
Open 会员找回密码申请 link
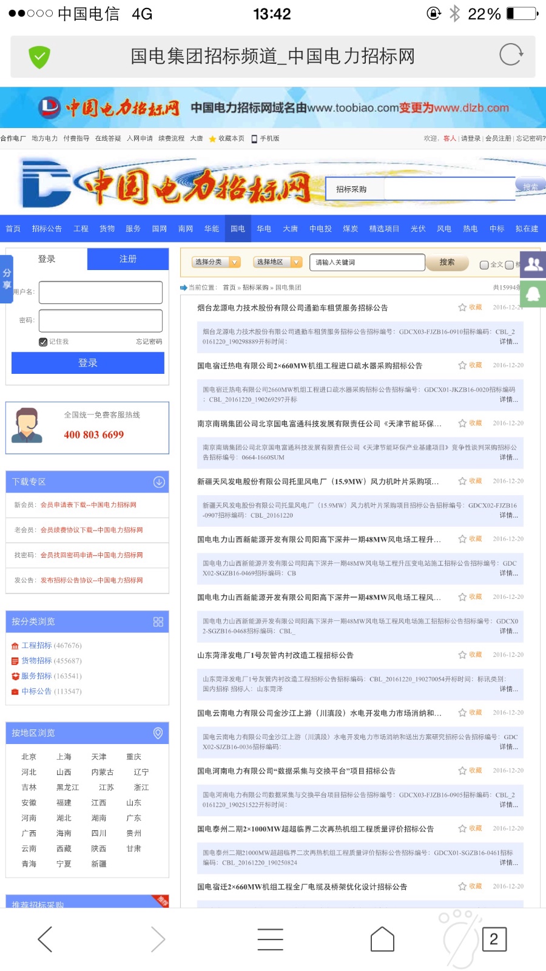pyautogui.click(x=92, y=555)
